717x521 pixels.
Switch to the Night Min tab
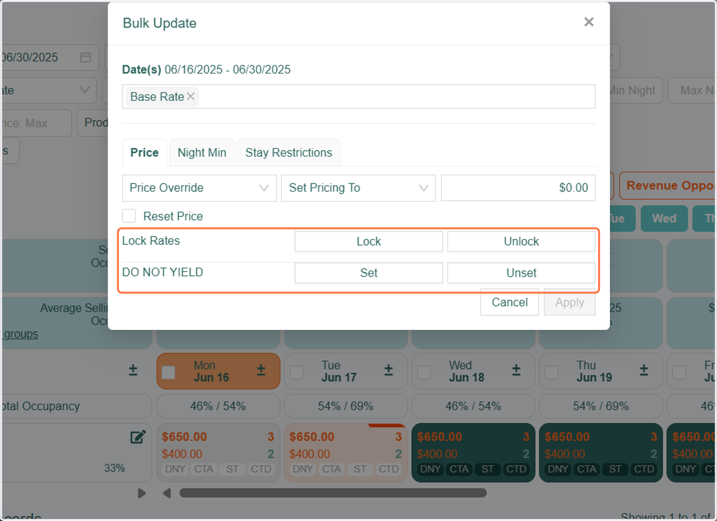tap(202, 152)
